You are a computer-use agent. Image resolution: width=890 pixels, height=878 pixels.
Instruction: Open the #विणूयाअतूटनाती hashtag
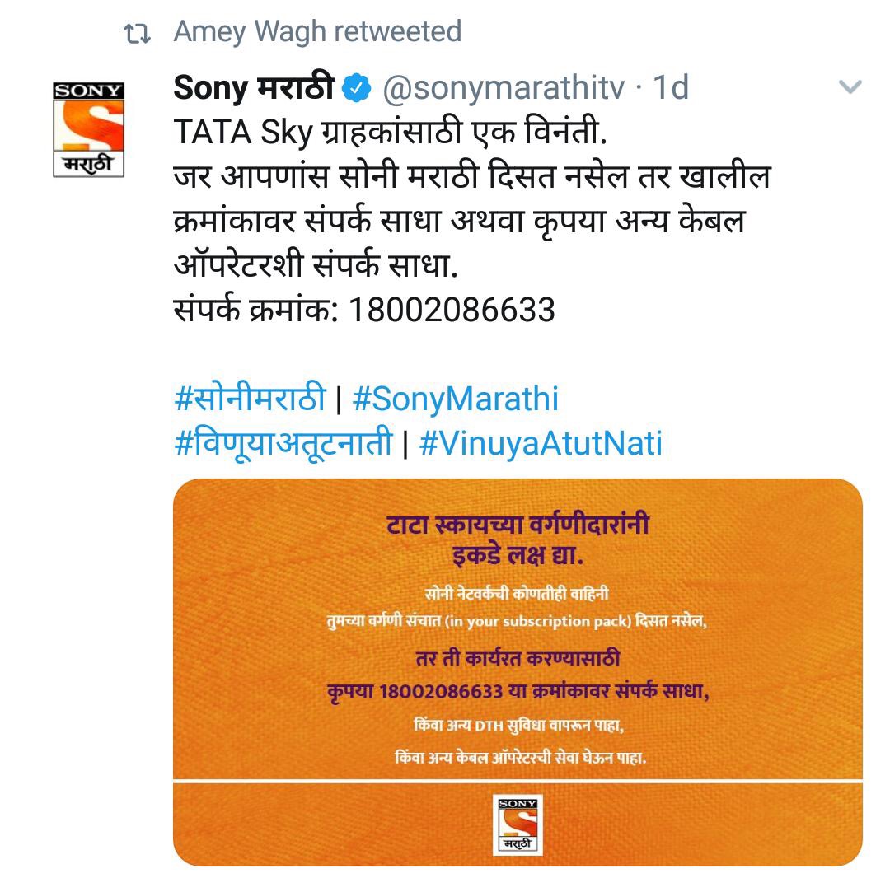283,442
